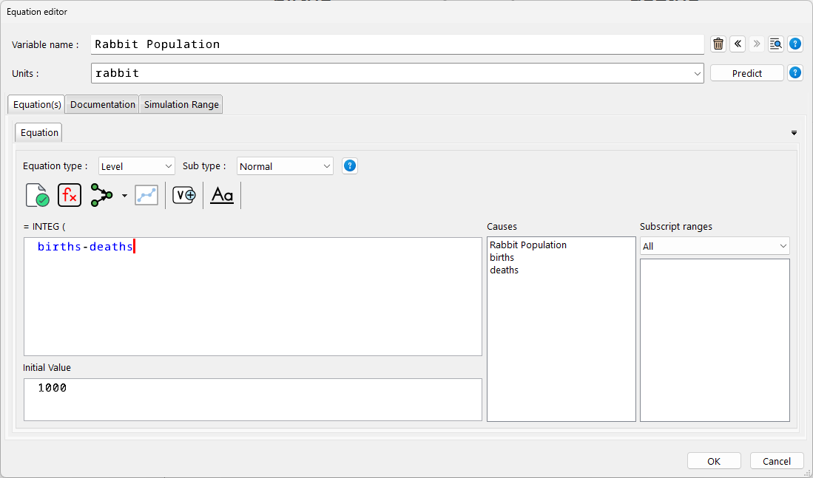The height and width of the screenshot is (478, 813).
Task: Expand the Units combo box
Action: point(698,73)
